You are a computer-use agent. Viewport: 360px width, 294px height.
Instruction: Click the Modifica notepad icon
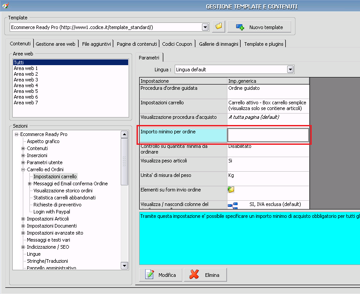[x=149, y=275]
